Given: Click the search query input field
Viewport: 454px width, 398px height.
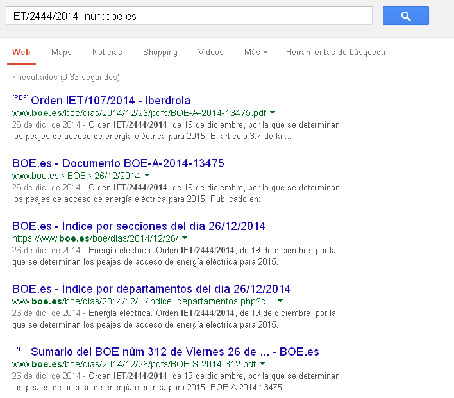Looking at the screenshot, I should (189, 15).
